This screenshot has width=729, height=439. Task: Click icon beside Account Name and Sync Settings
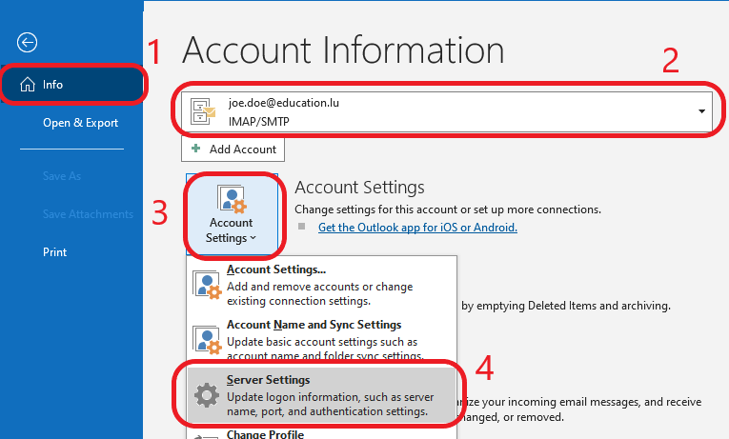click(x=207, y=340)
